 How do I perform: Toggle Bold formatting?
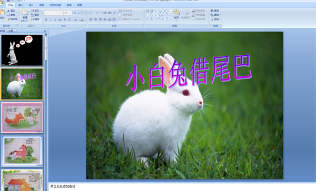46,19
